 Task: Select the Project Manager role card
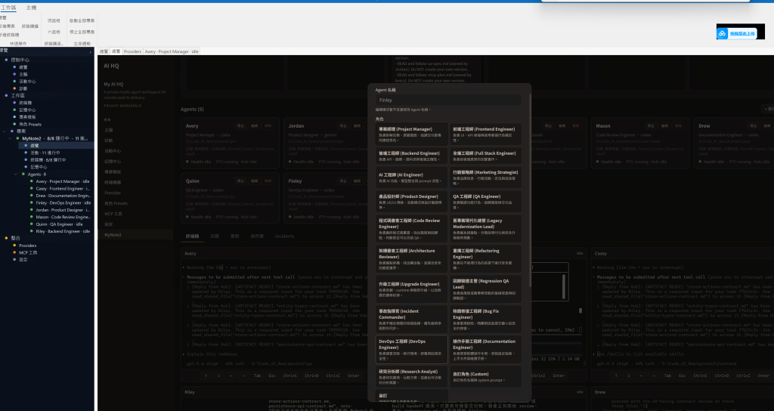[411, 134]
